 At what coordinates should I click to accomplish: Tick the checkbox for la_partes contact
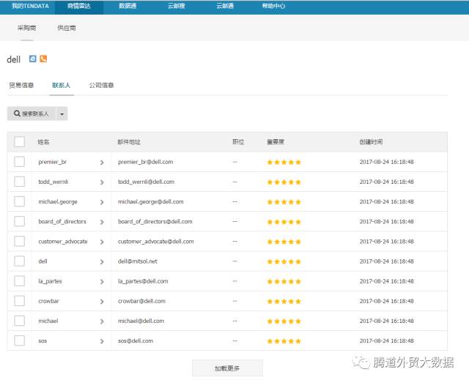pyautogui.click(x=20, y=281)
